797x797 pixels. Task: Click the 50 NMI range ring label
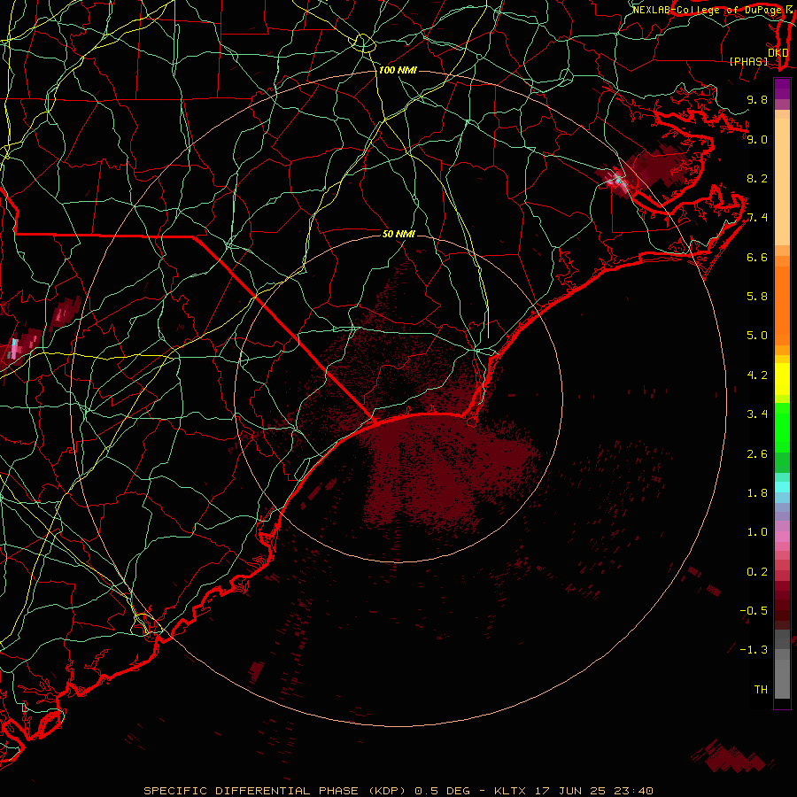pyautogui.click(x=398, y=234)
